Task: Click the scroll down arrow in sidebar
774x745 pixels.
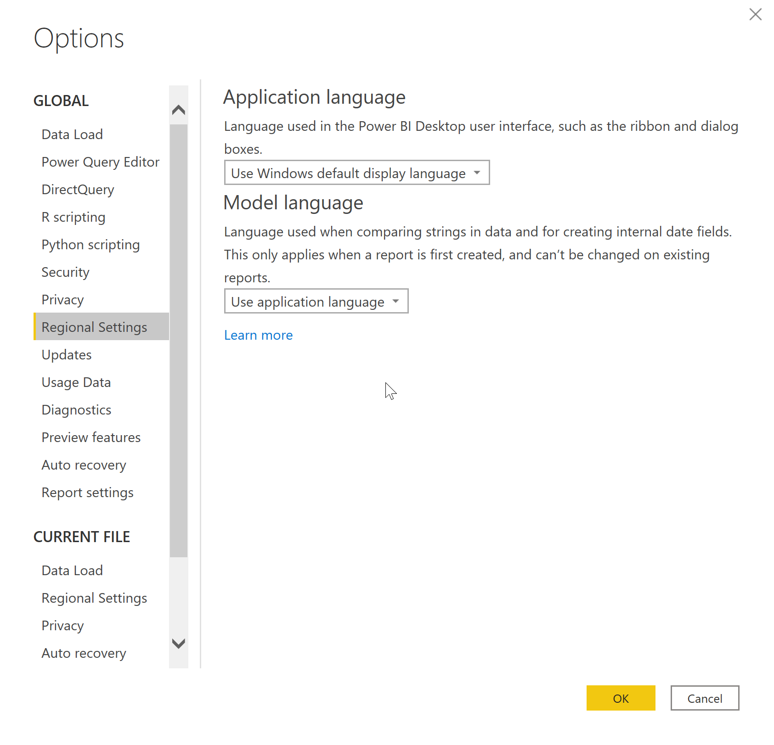Action: tap(179, 643)
